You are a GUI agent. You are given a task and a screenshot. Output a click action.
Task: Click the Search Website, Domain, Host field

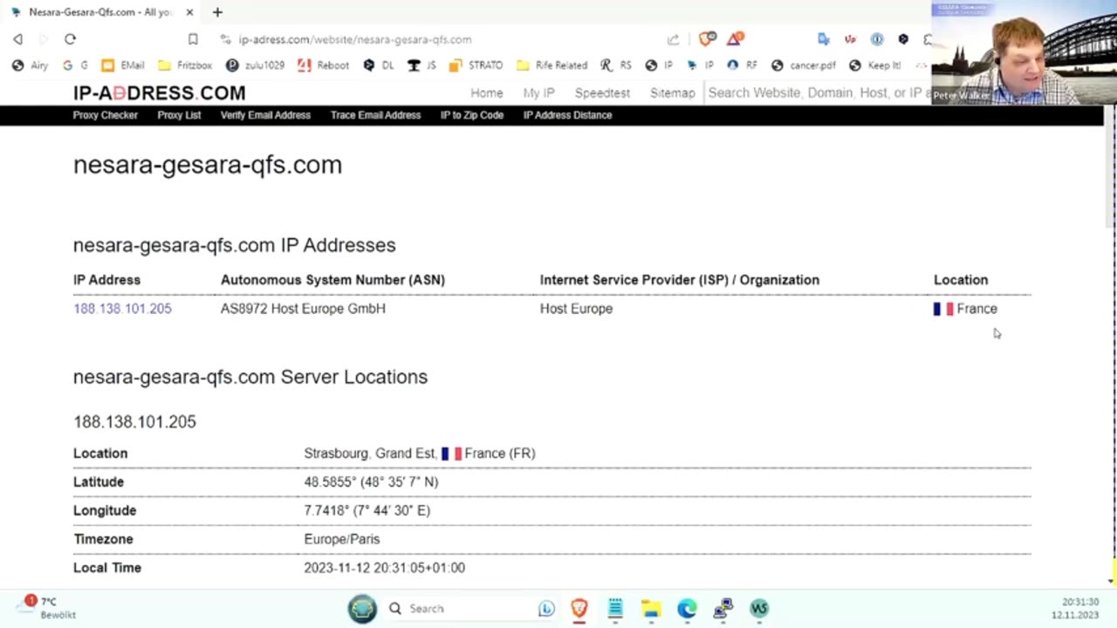click(818, 92)
